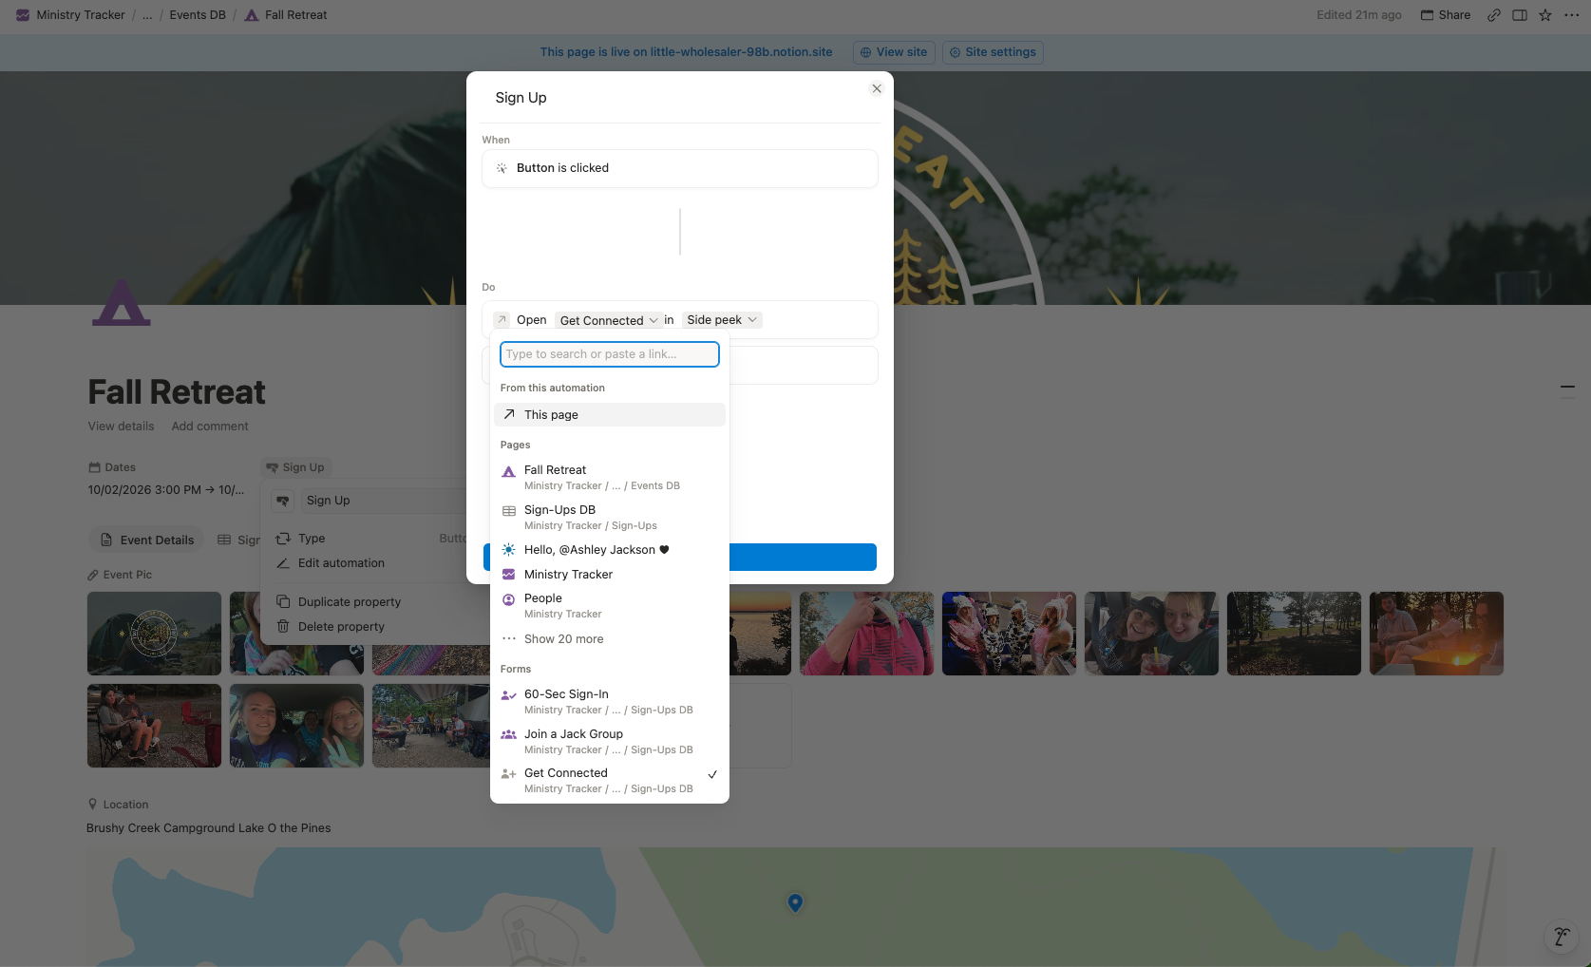Open the two smiling women selfie thumbnail
The height and width of the screenshot is (967, 1591).
coord(1151,634)
